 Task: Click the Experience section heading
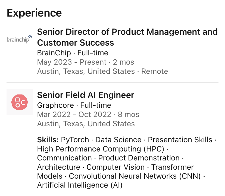pyautogui.click(x=34, y=13)
